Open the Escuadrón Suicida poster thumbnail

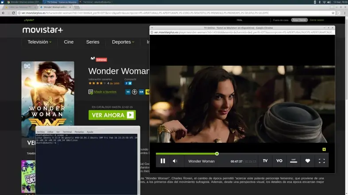coord(28,176)
